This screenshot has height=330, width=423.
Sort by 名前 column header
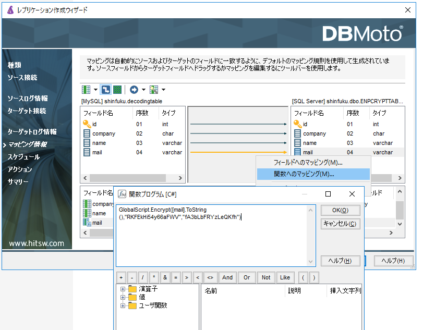click(x=243, y=290)
